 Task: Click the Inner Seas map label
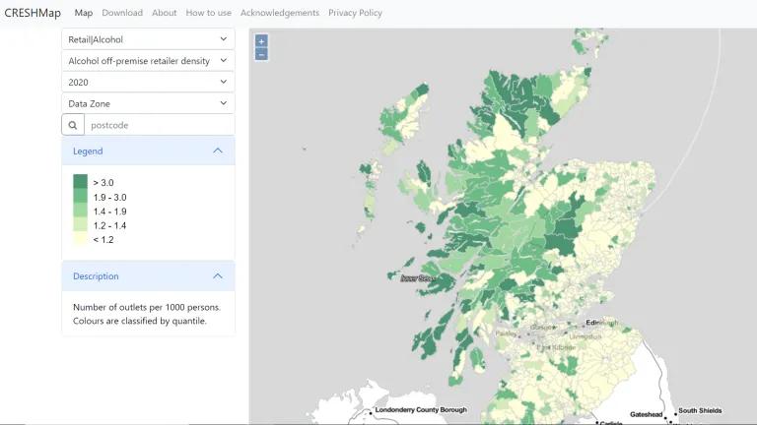(x=418, y=278)
